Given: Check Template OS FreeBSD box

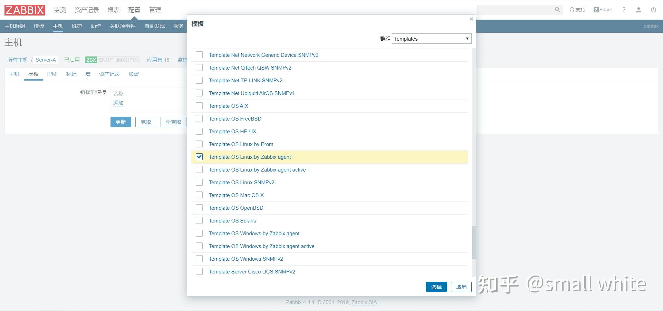Looking at the screenshot, I should click(x=199, y=118).
